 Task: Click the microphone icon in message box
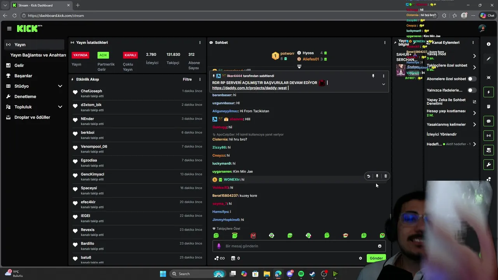[219, 246]
